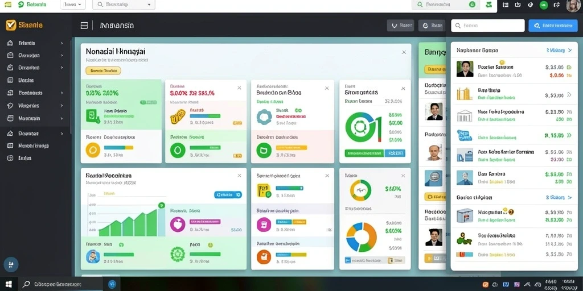Click the yellow document icon in the lower middle card

tap(264, 190)
